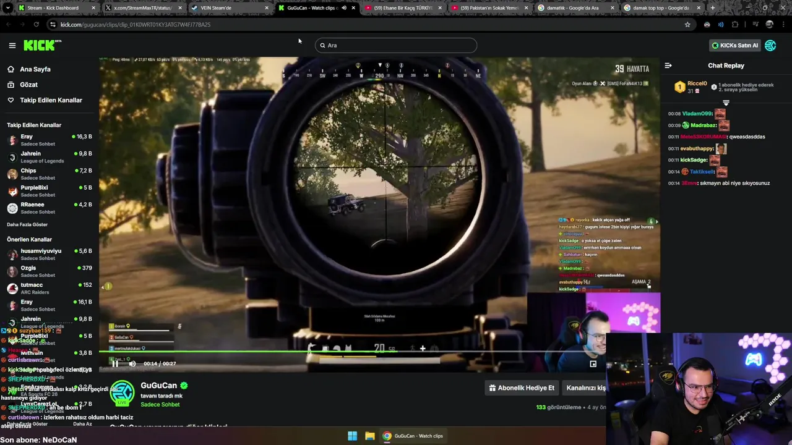
Task: Click Chrome GuGuCan Watch clips taskbar button
Action: pos(412,436)
